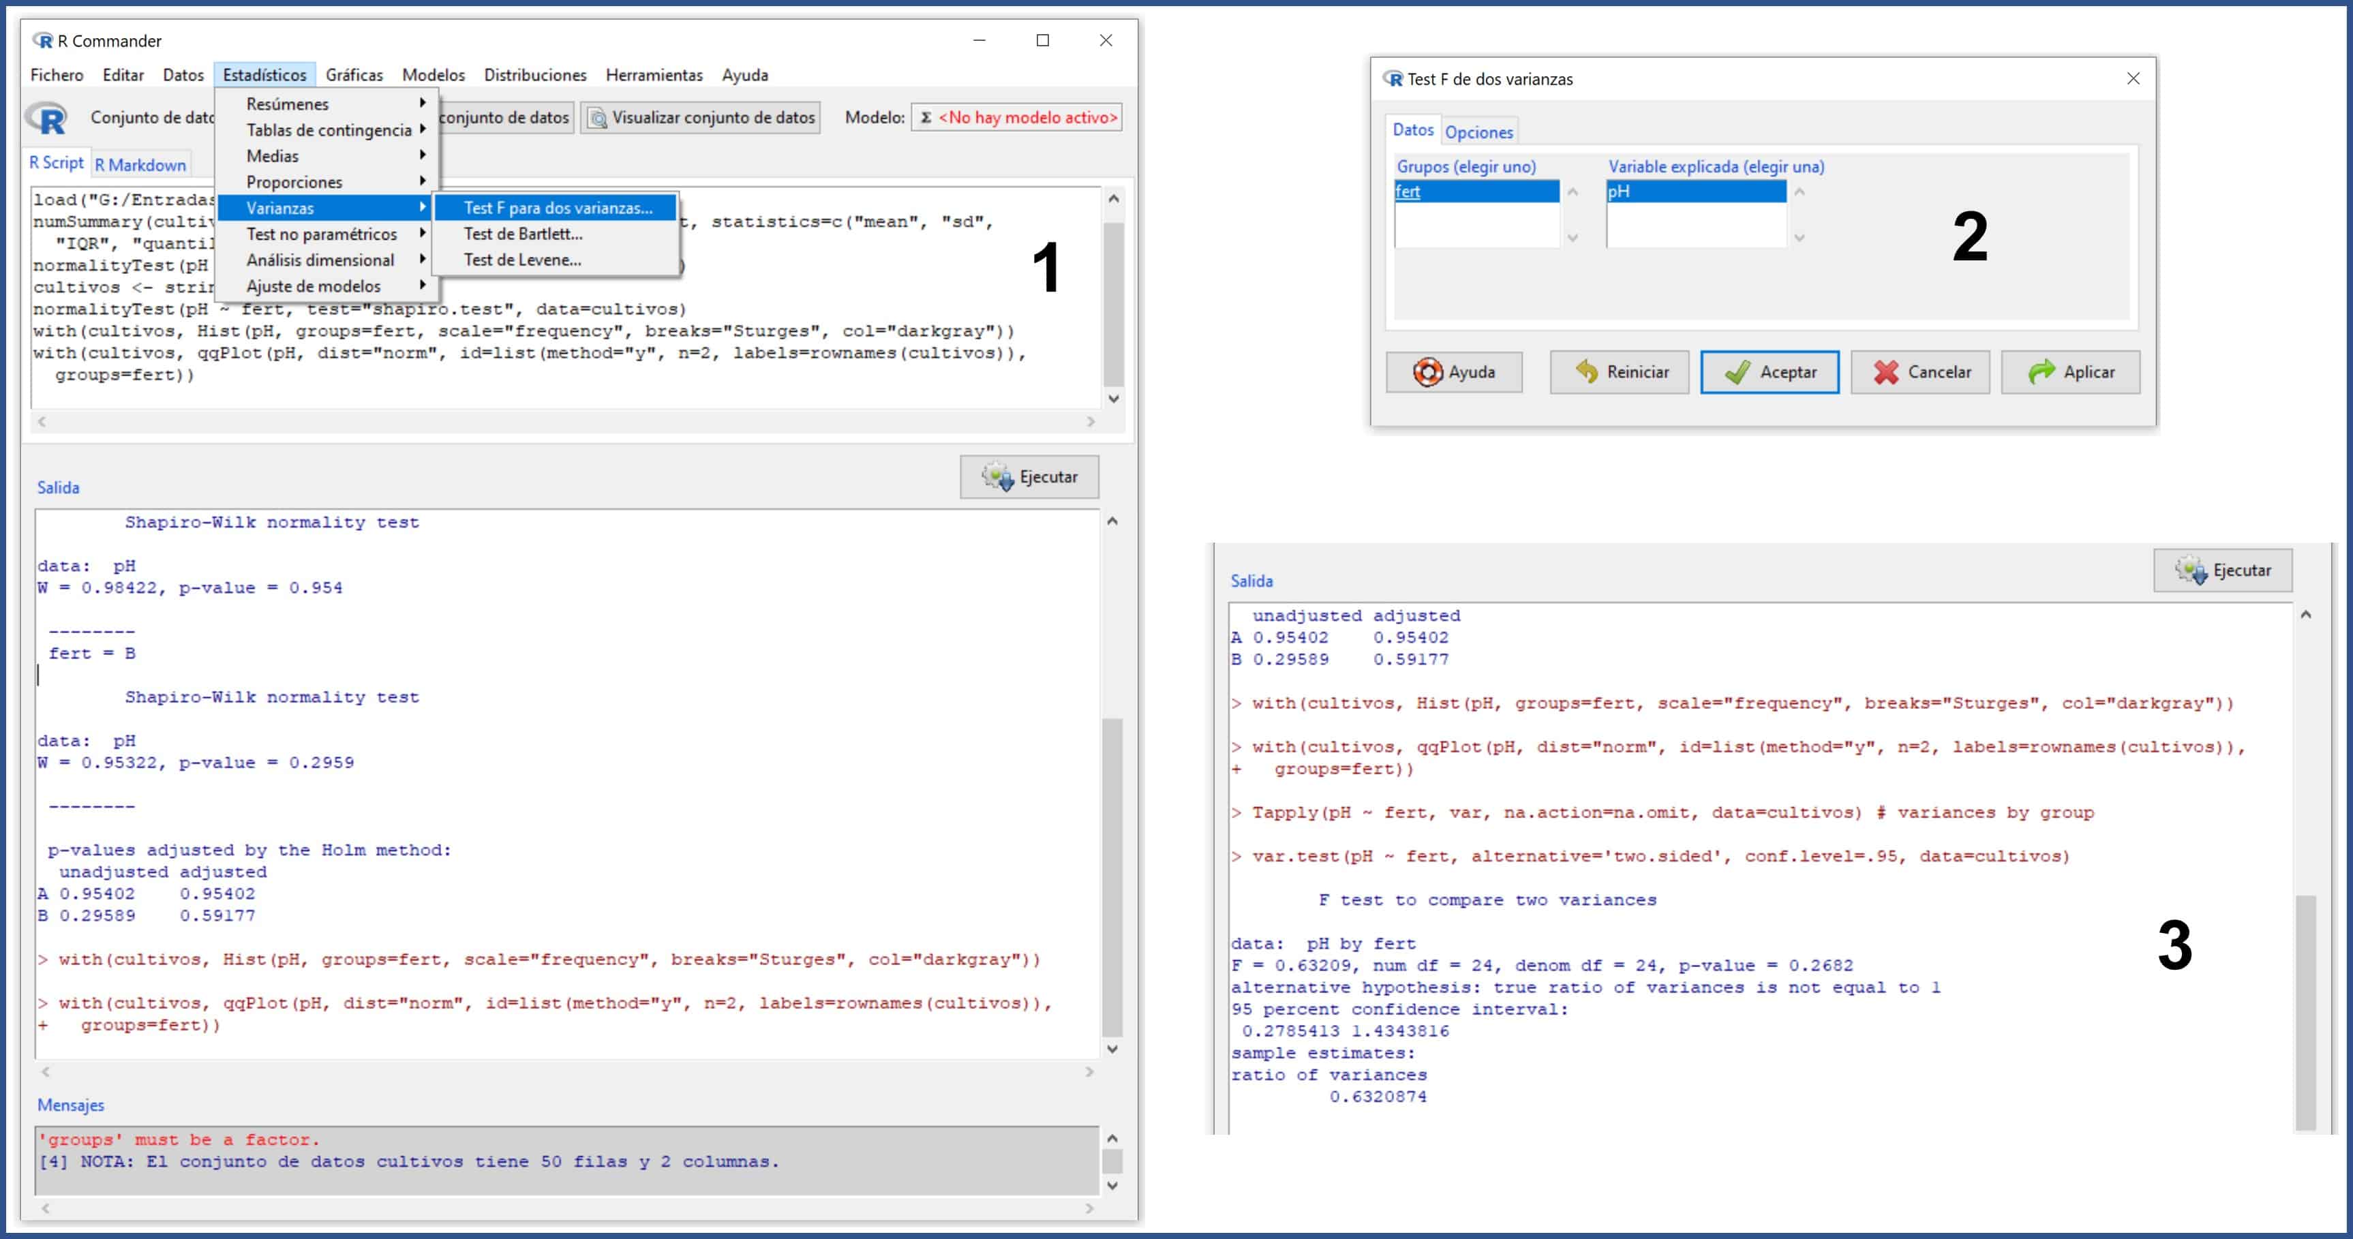
Task: Expand the Medias submenu
Action: 272,156
